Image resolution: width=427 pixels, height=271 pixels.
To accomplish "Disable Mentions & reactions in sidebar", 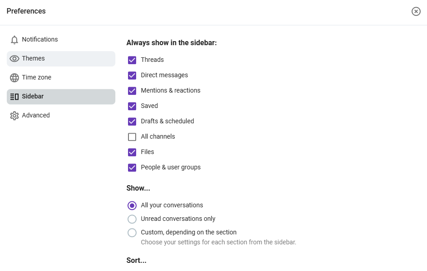I will click(132, 91).
